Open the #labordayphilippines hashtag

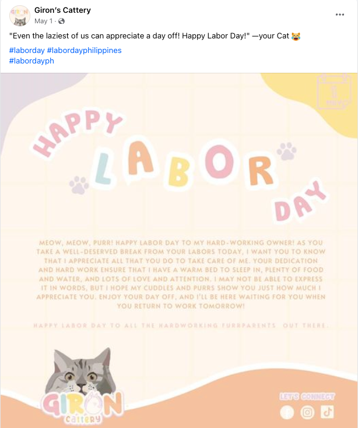click(85, 50)
